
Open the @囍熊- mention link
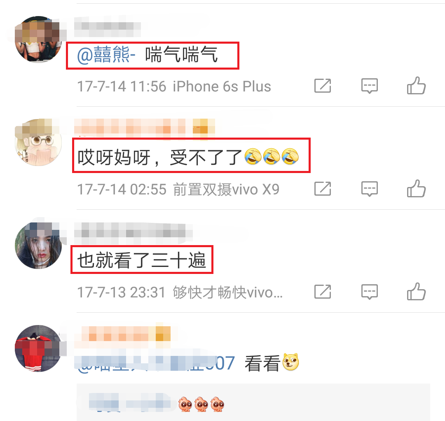[106, 54]
